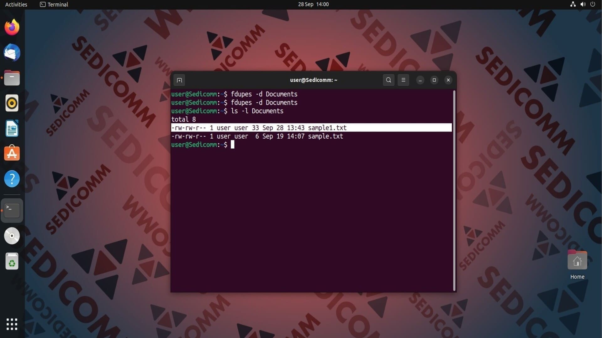The width and height of the screenshot is (602, 338).
Task: Open Thunderbird Mail from the dock
Action: tap(12, 52)
